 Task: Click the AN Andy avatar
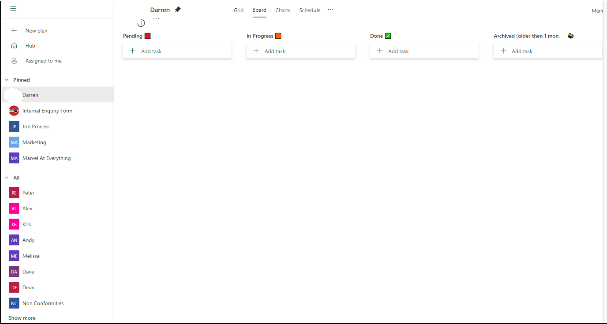(x=14, y=240)
